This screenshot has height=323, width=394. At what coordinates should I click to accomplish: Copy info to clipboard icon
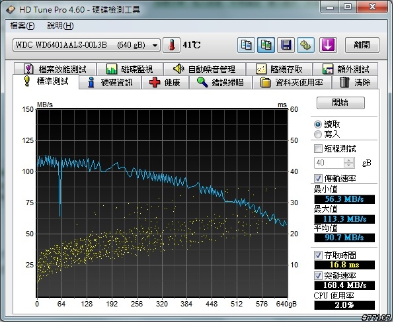pyautogui.click(x=246, y=45)
